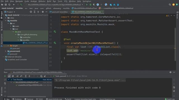
Task: Export test results icon
Action: (45, 76)
